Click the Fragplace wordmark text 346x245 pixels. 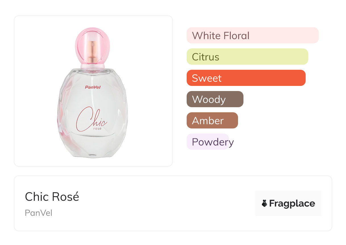pyautogui.click(x=292, y=203)
